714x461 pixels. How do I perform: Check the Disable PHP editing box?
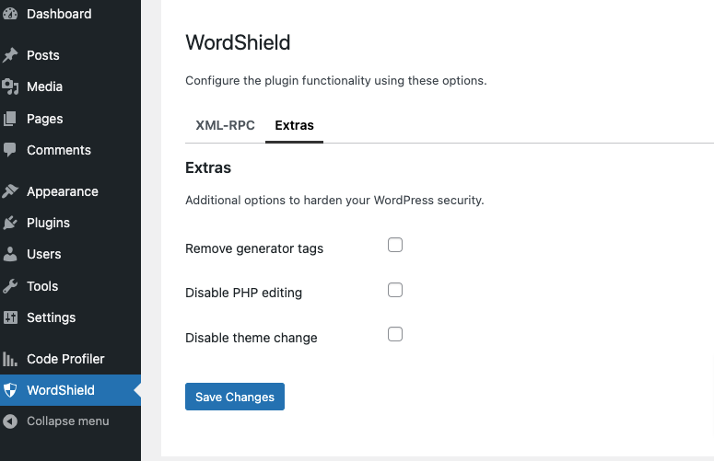click(395, 290)
